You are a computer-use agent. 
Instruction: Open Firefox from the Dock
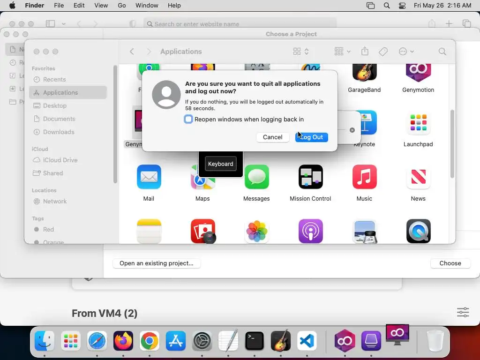pos(123,341)
